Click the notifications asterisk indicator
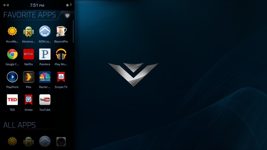The image size is (267, 150). click(x=68, y=5)
